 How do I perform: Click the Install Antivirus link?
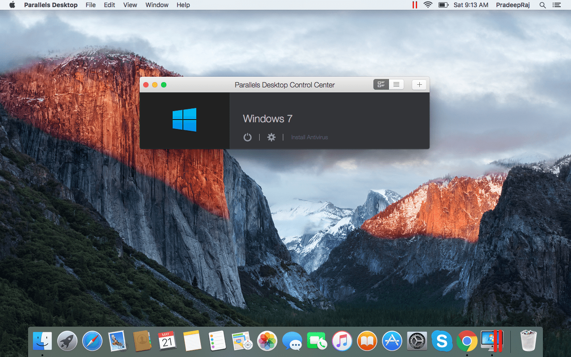click(310, 137)
